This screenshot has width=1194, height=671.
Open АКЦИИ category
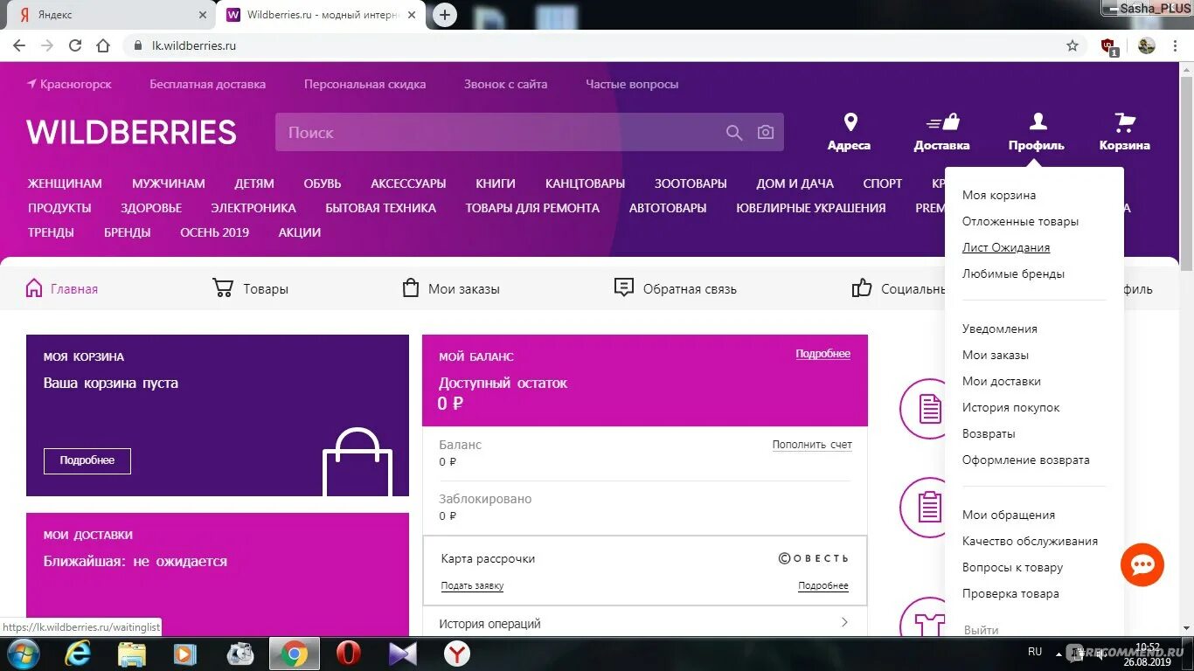pyautogui.click(x=300, y=232)
